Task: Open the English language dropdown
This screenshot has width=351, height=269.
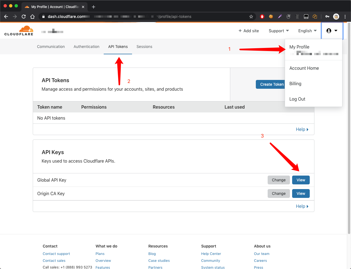Action: pos(307,31)
